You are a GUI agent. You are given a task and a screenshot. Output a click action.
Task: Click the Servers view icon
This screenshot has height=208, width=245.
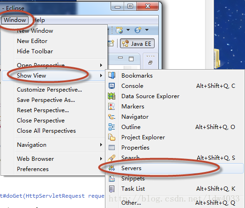point(111,168)
